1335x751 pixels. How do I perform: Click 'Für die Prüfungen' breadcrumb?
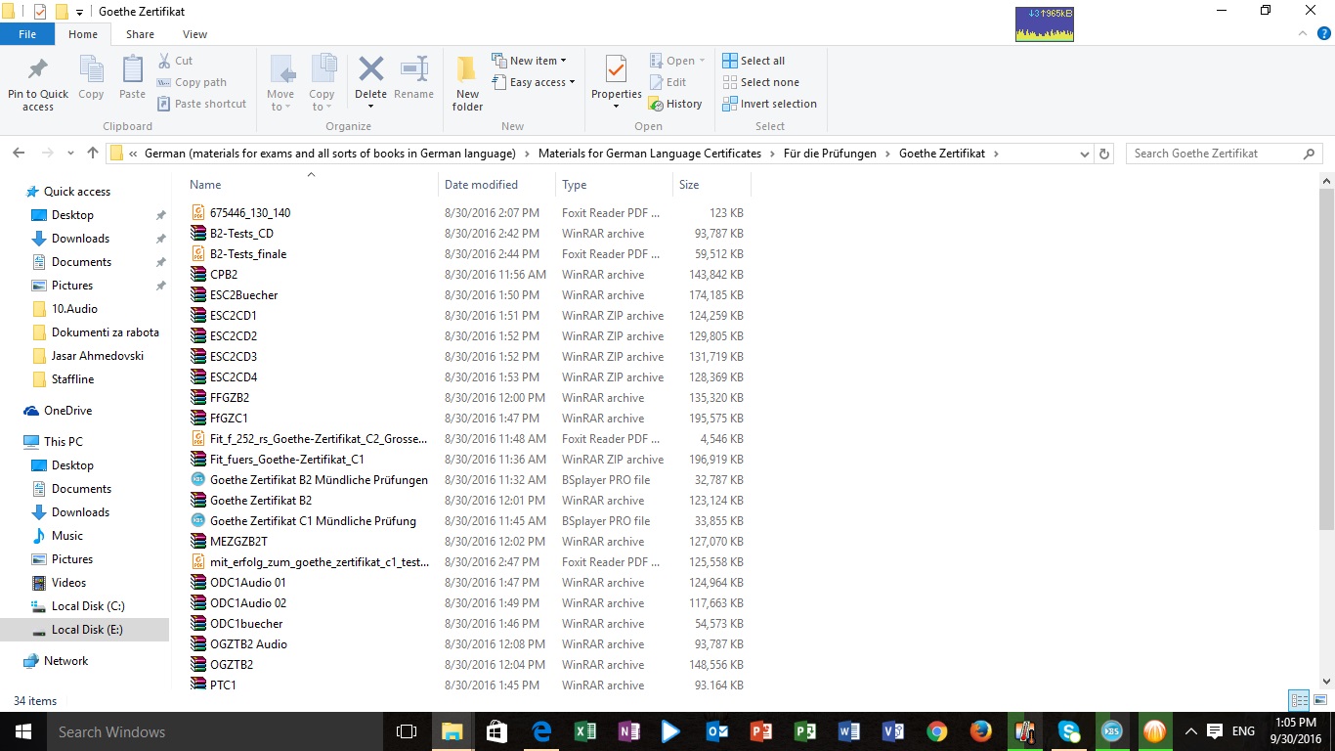pyautogui.click(x=830, y=154)
